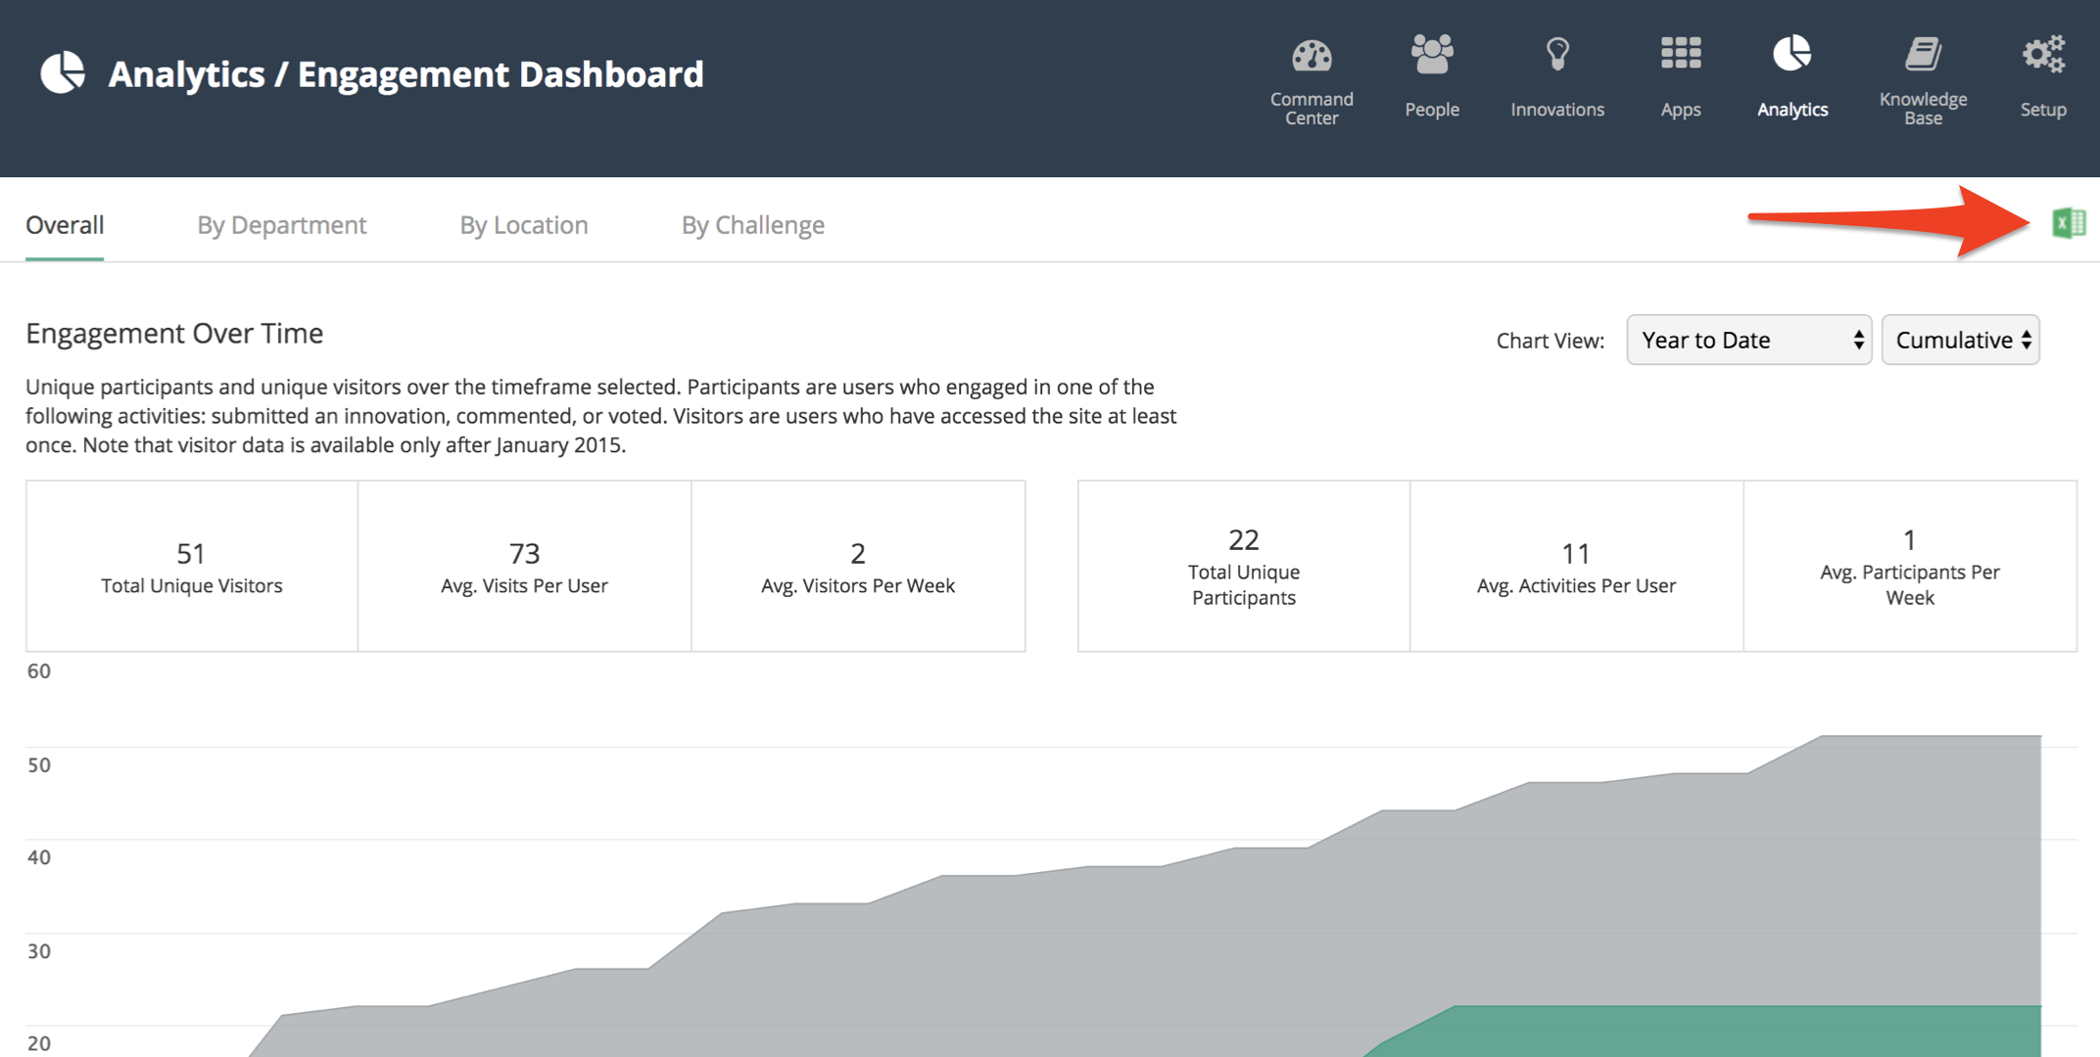Switch to the Overall tab

[x=65, y=225]
